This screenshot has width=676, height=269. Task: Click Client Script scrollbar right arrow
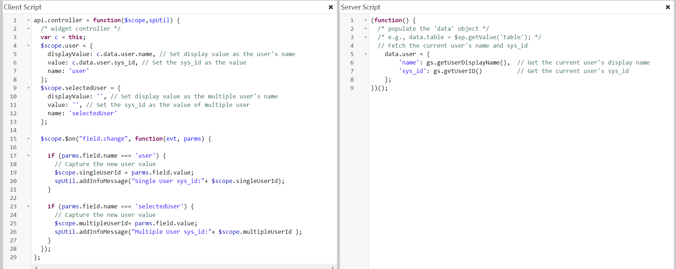coord(333,267)
